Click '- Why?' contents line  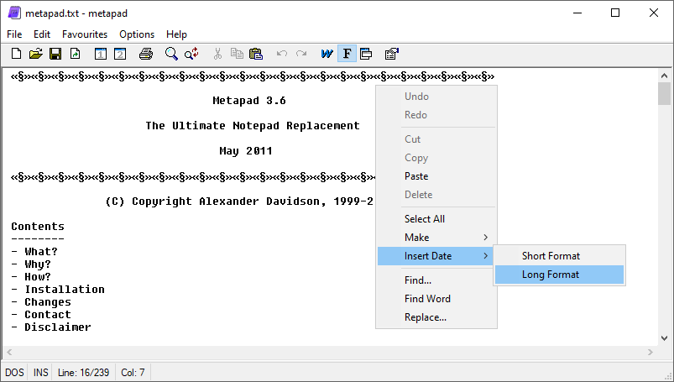click(x=31, y=264)
